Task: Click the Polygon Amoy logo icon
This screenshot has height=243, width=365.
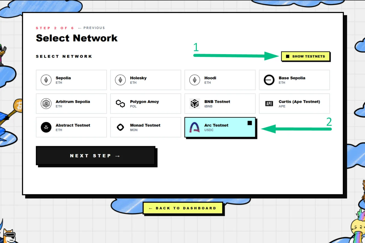Action: pyautogui.click(x=120, y=103)
